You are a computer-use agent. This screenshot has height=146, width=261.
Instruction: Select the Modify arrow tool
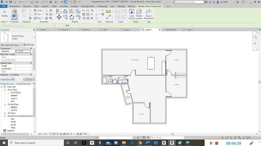4,13
